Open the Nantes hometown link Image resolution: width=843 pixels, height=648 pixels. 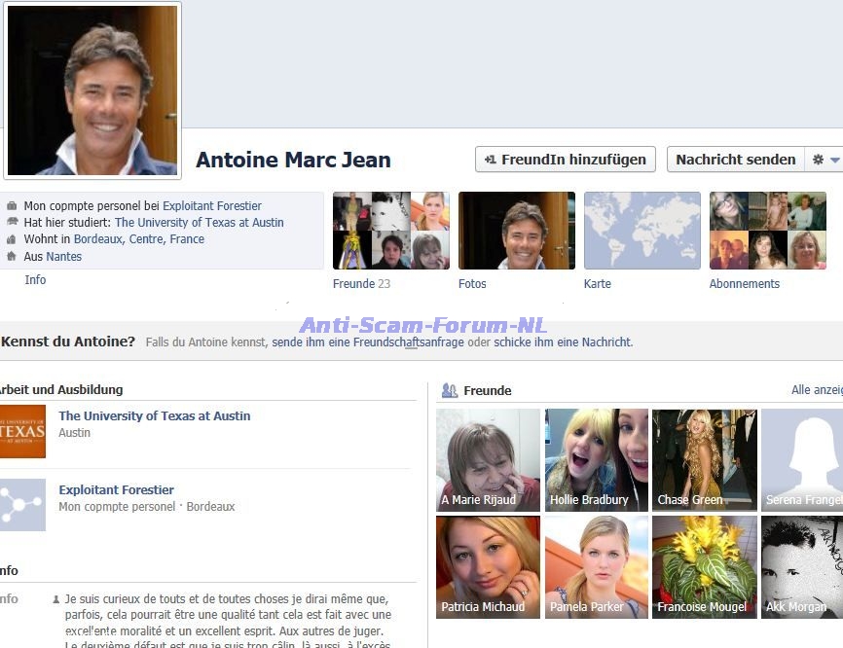pyautogui.click(x=64, y=257)
